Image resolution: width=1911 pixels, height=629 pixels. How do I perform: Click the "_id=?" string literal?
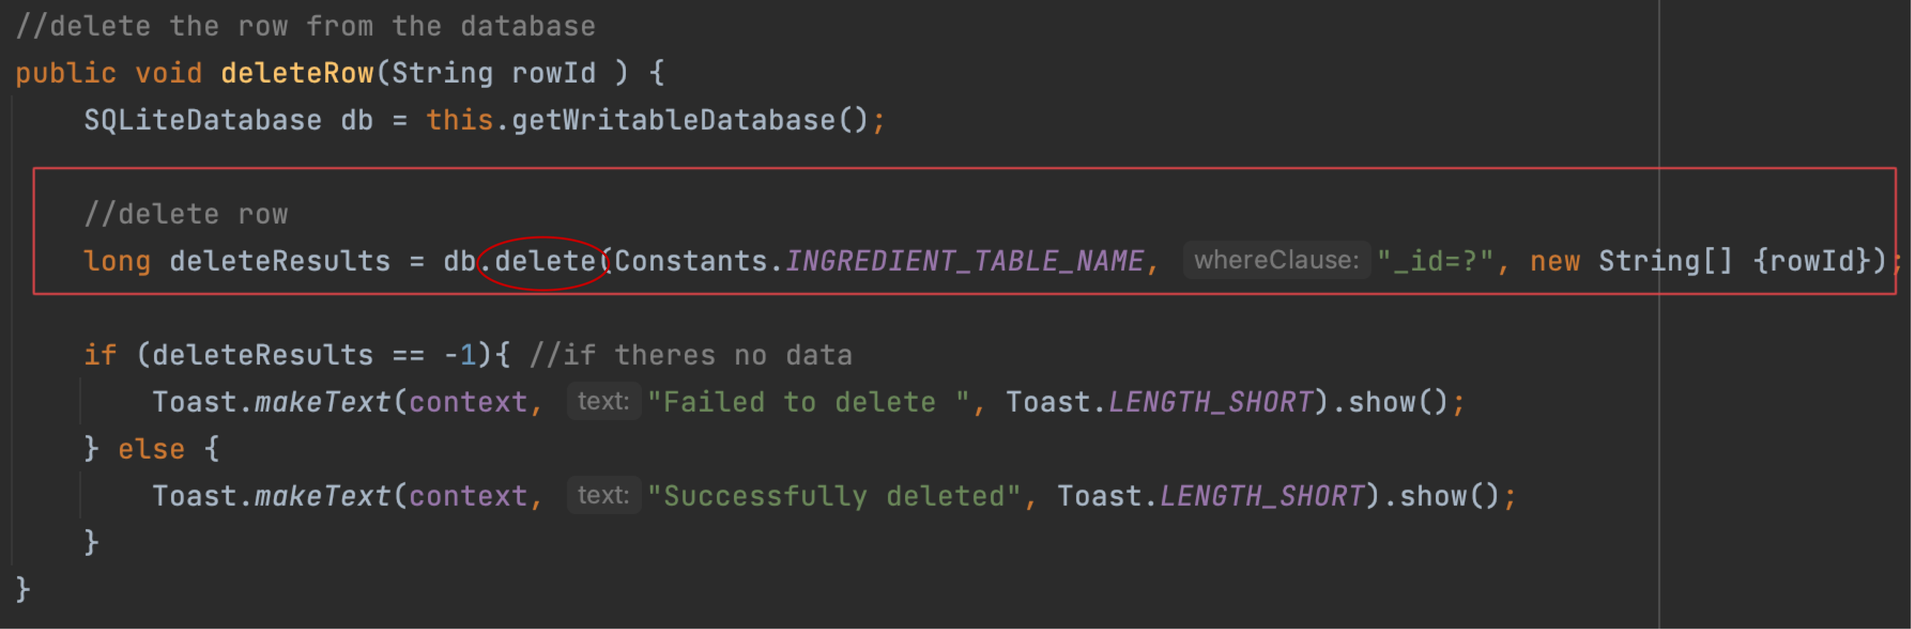[x=1435, y=261]
